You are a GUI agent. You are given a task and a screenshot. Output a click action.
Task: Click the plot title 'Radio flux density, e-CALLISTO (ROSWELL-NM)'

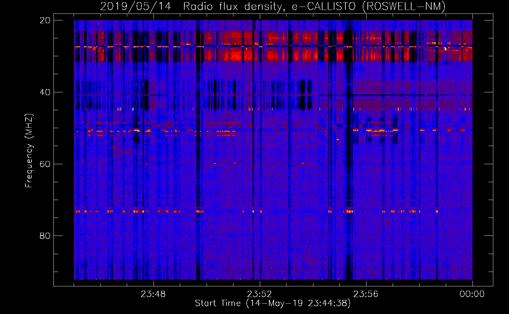pos(314,6)
